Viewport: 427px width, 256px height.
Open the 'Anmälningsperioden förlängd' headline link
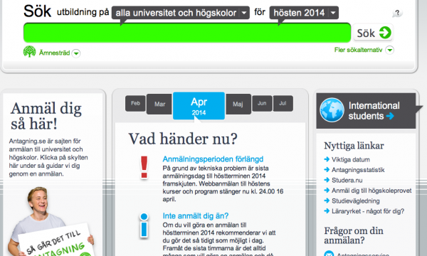213,159
